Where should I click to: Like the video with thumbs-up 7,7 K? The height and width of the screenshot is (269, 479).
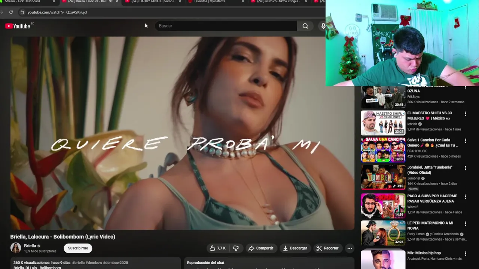217,248
